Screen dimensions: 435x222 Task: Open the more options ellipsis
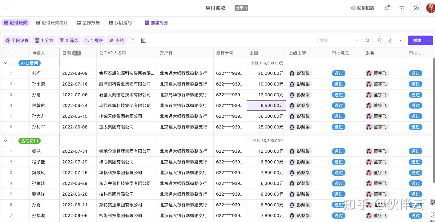click(401, 40)
